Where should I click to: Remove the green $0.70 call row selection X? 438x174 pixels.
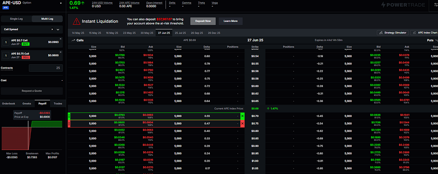243,116
